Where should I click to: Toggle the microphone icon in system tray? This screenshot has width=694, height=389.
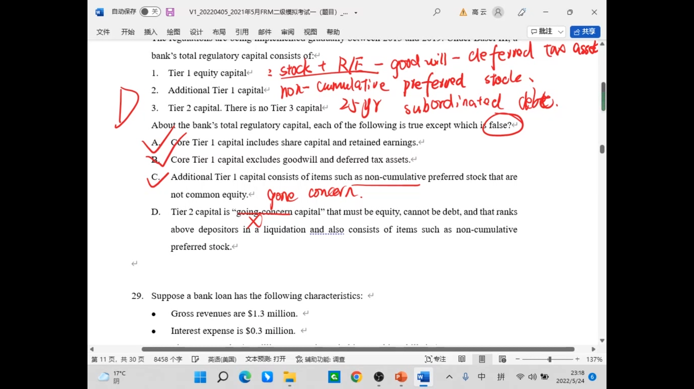[465, 377]
